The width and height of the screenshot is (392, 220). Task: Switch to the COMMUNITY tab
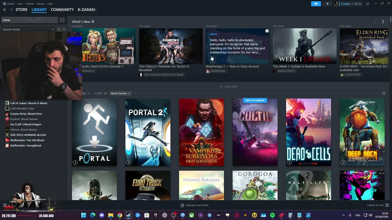pos(62,10)
